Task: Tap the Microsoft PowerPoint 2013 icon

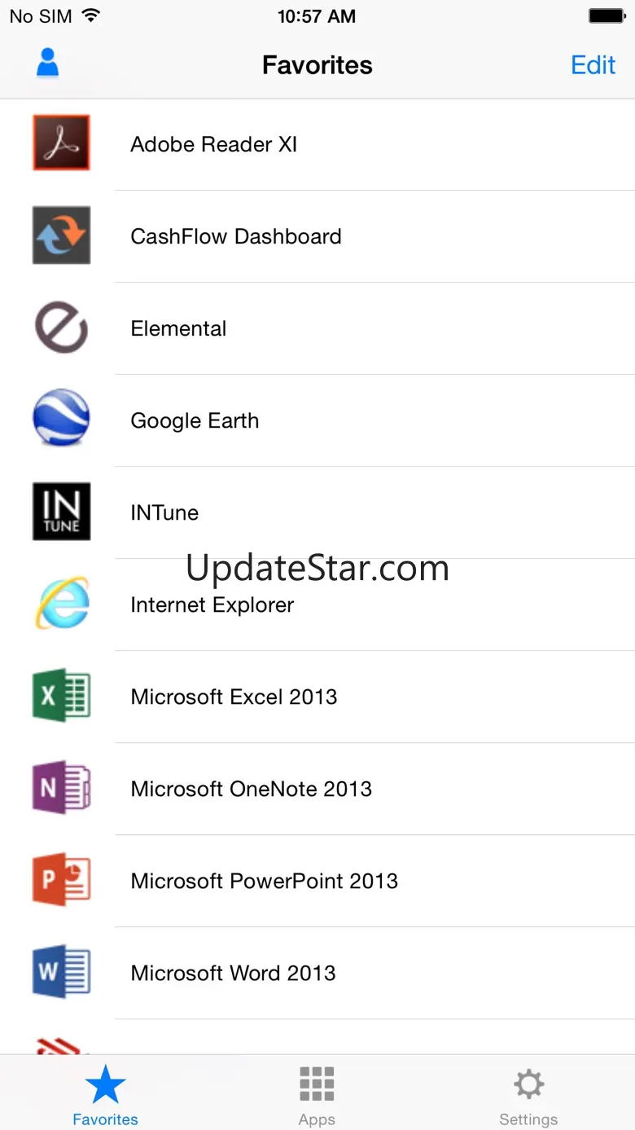Action: [61, 880]
